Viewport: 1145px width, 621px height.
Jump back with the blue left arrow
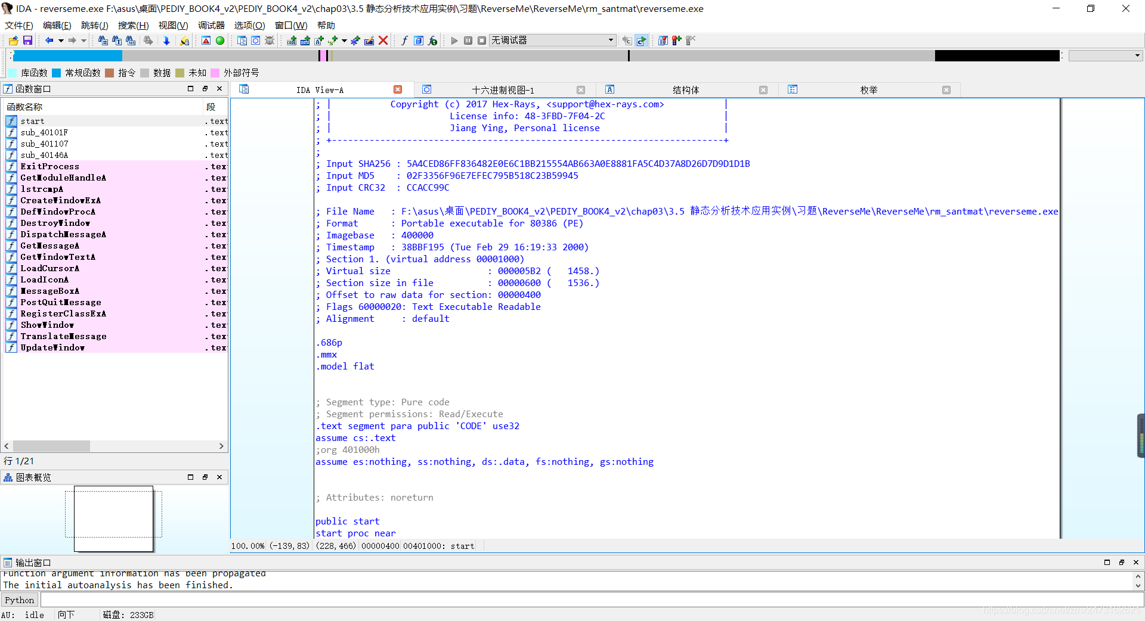pos(49,41)
